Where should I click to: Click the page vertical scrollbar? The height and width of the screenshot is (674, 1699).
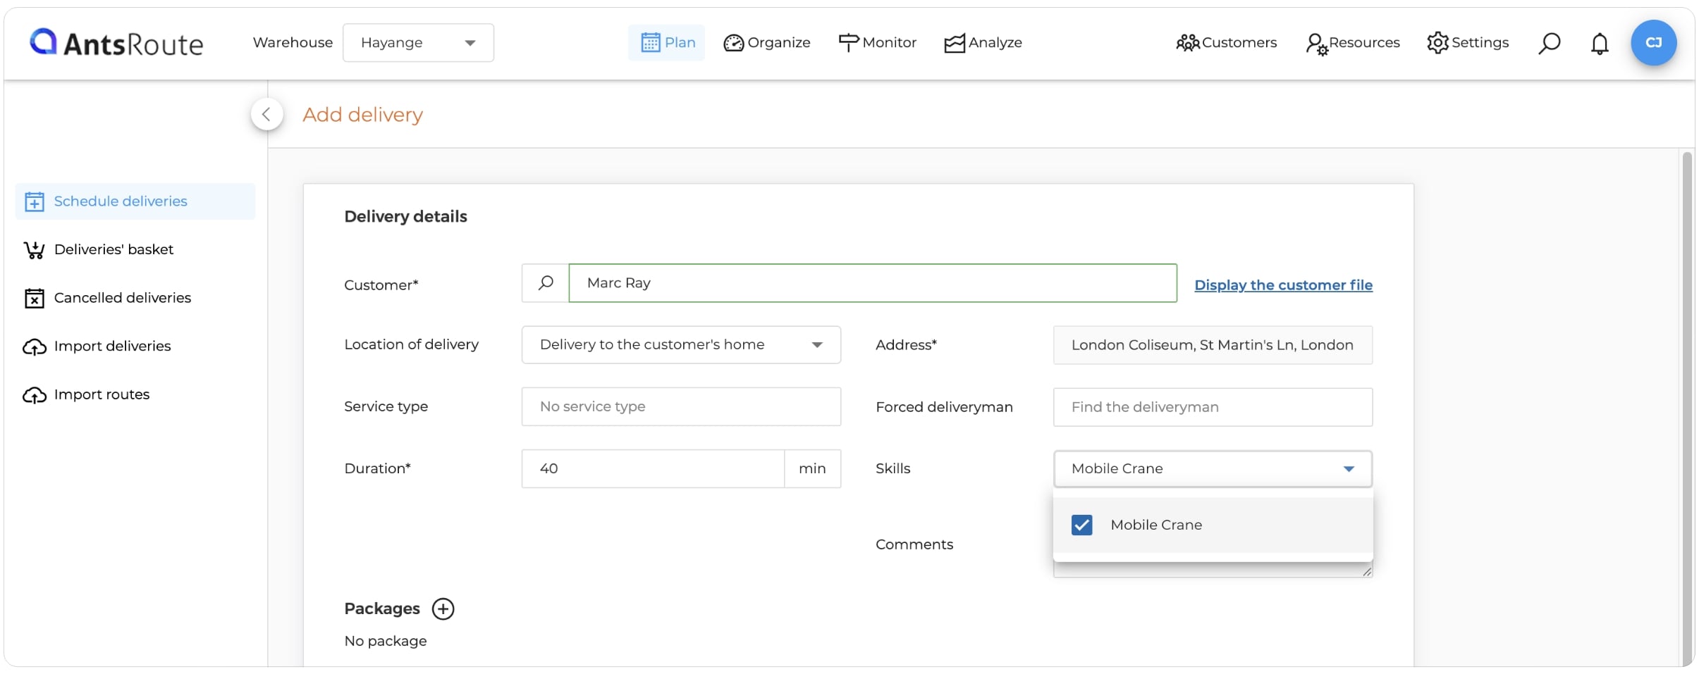click(1687, 408)
